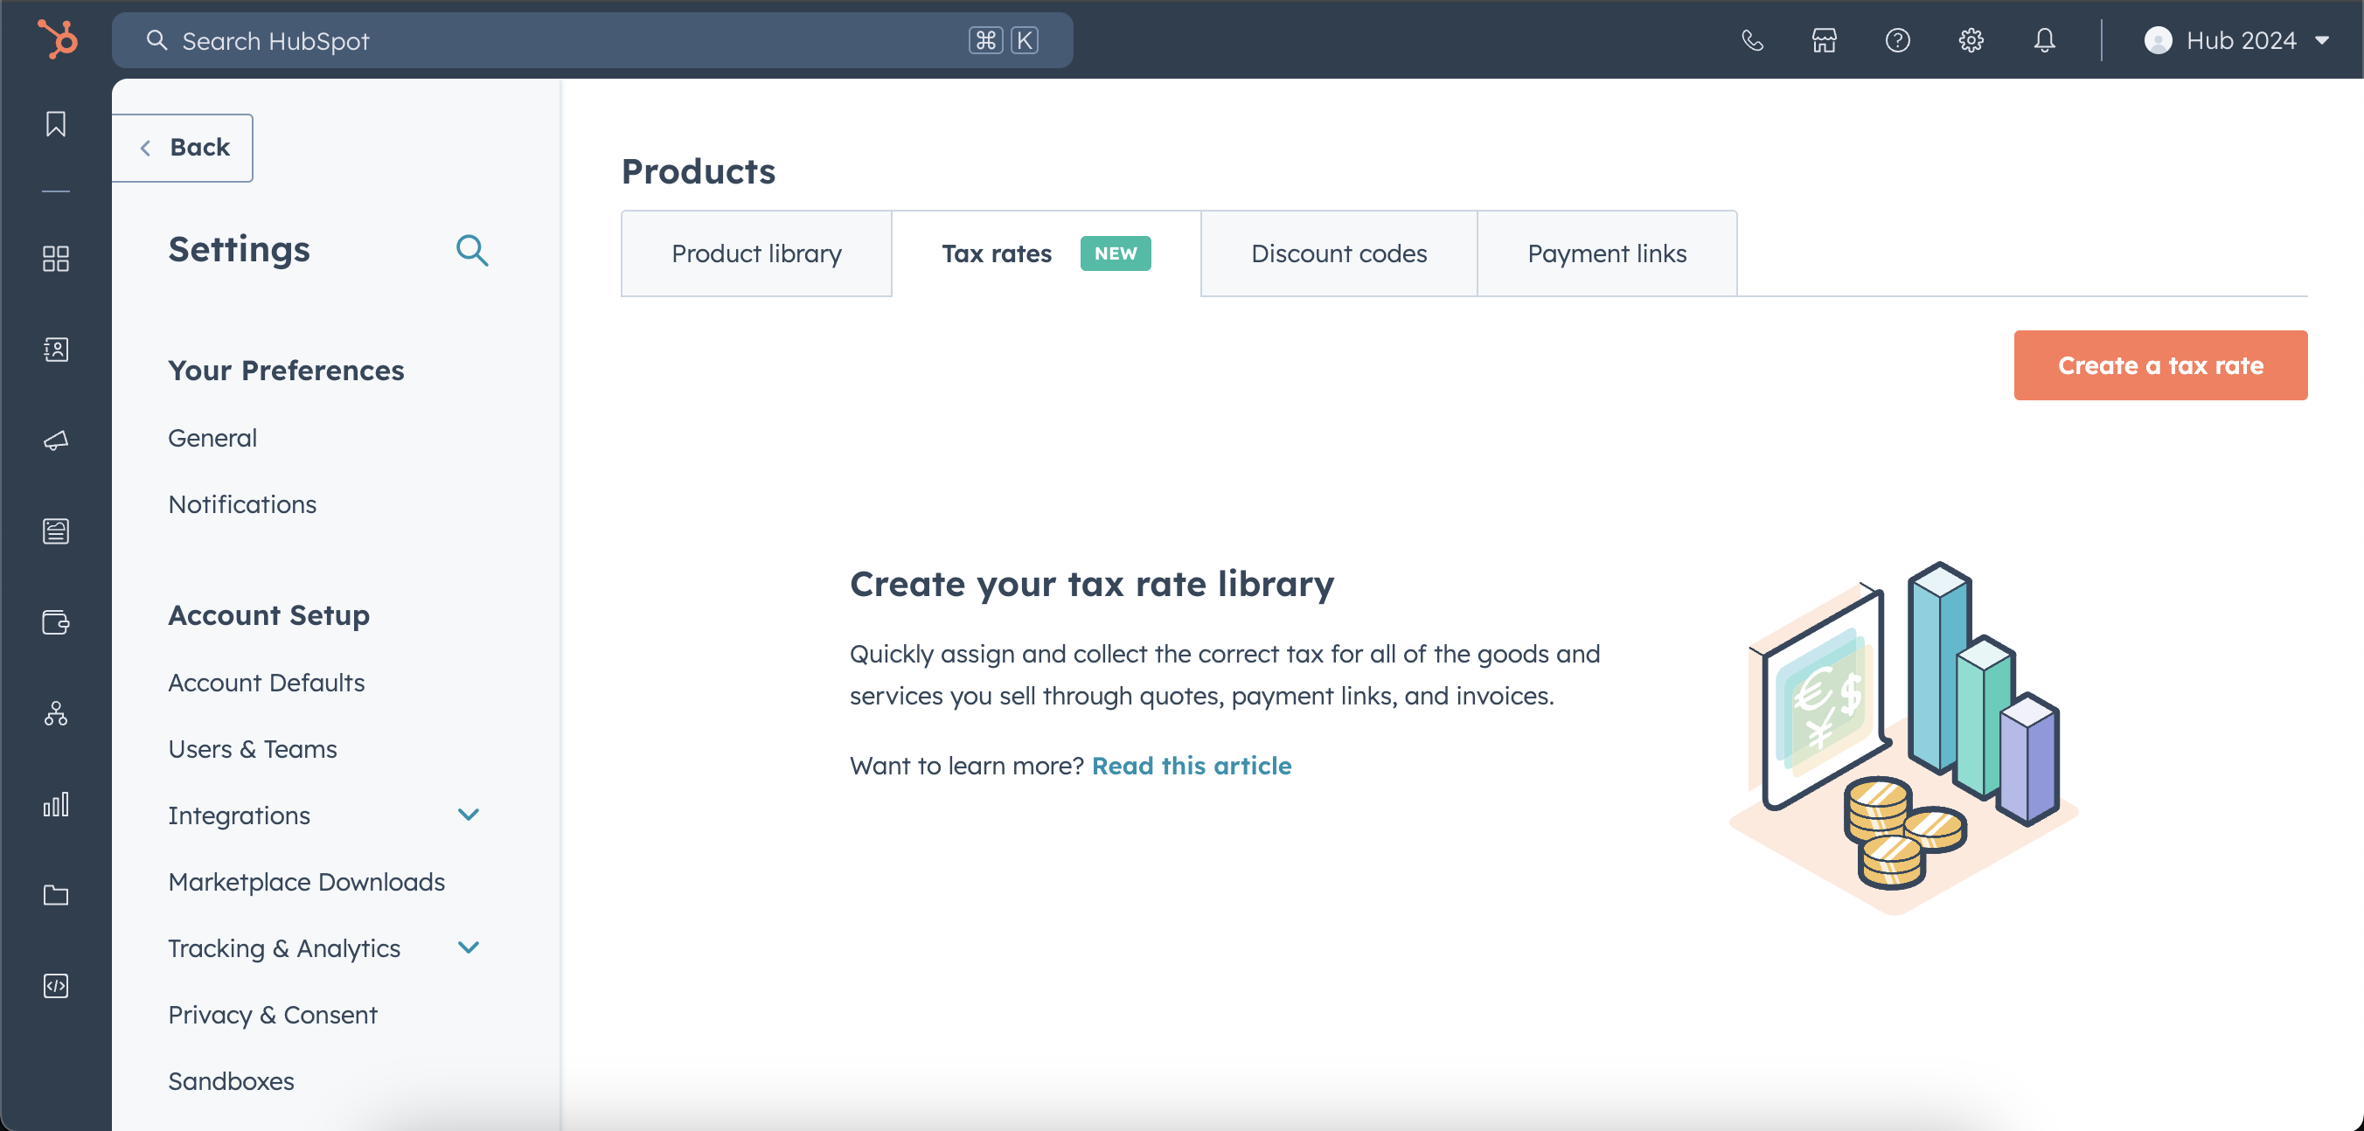Click the Command key shortcut badge
Image resolution: width=2364 pixels, height=1131 pixels.
click(x=985, y=40)
